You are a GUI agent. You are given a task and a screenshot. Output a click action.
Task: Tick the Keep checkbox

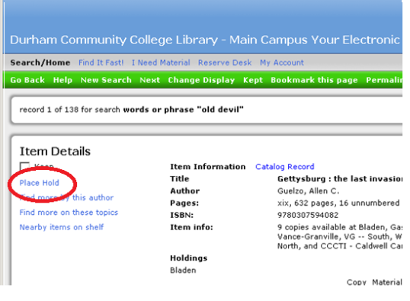[x=24, y=166]
